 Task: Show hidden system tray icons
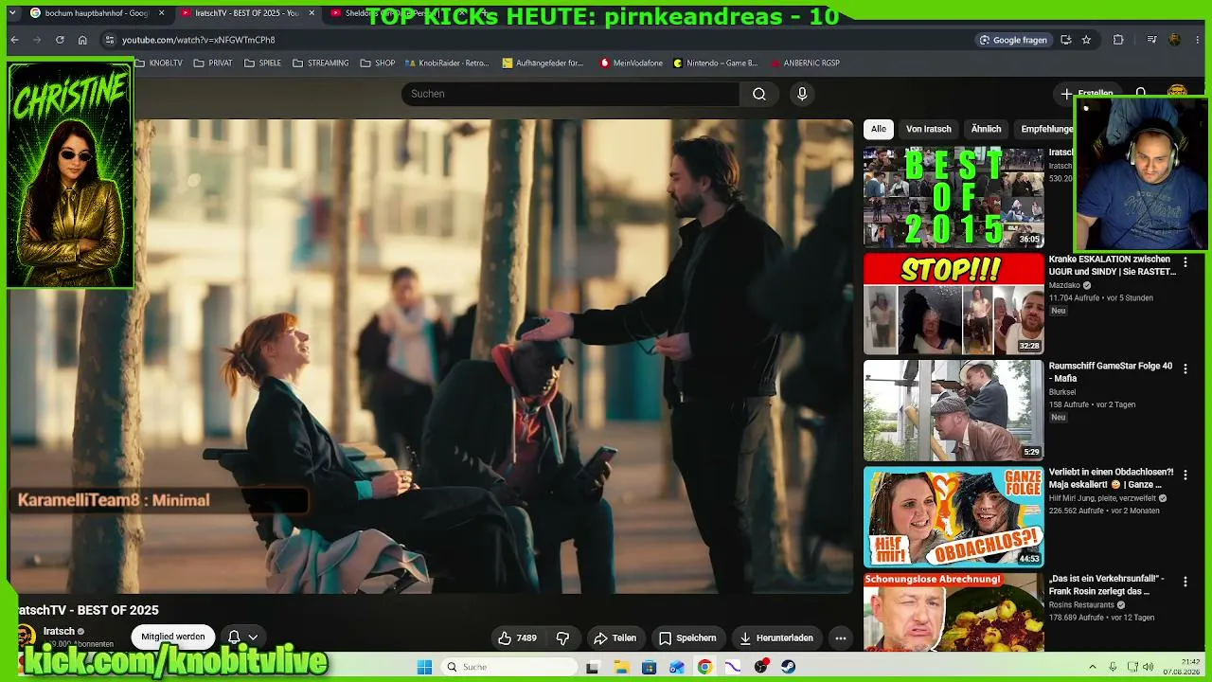[x=1092, y=667]
